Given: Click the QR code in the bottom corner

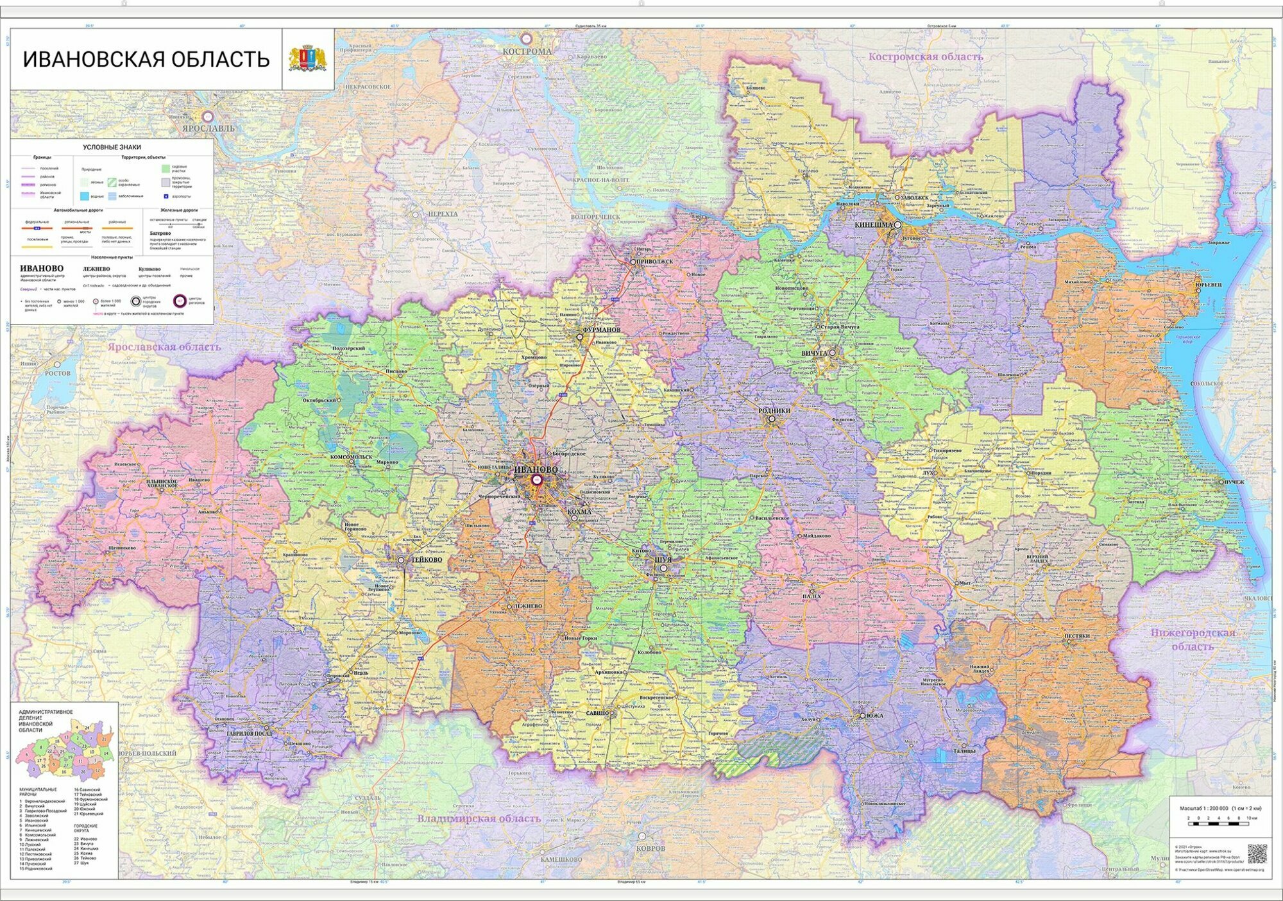Looking at the screenshot, I should [x=1257, y=854].
